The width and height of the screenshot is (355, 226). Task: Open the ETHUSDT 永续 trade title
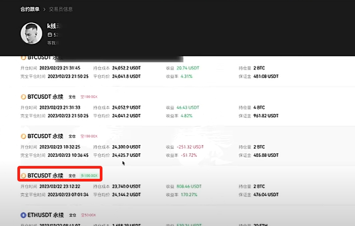[x=45, y=215]
